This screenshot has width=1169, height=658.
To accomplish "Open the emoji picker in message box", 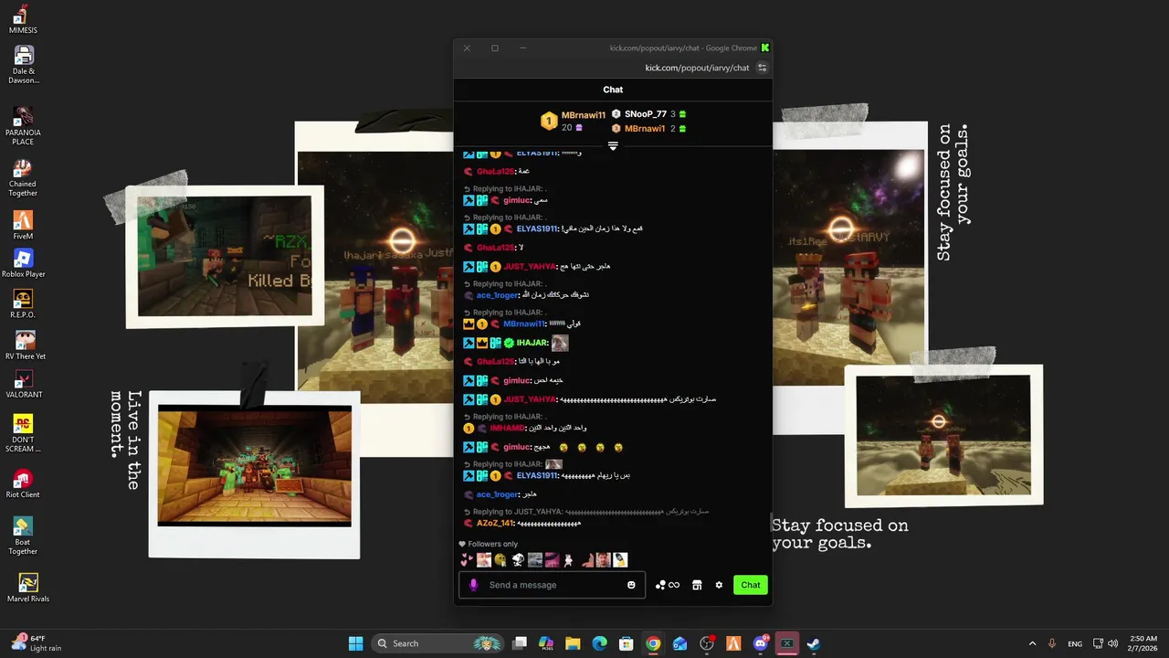I will (631, 585).
